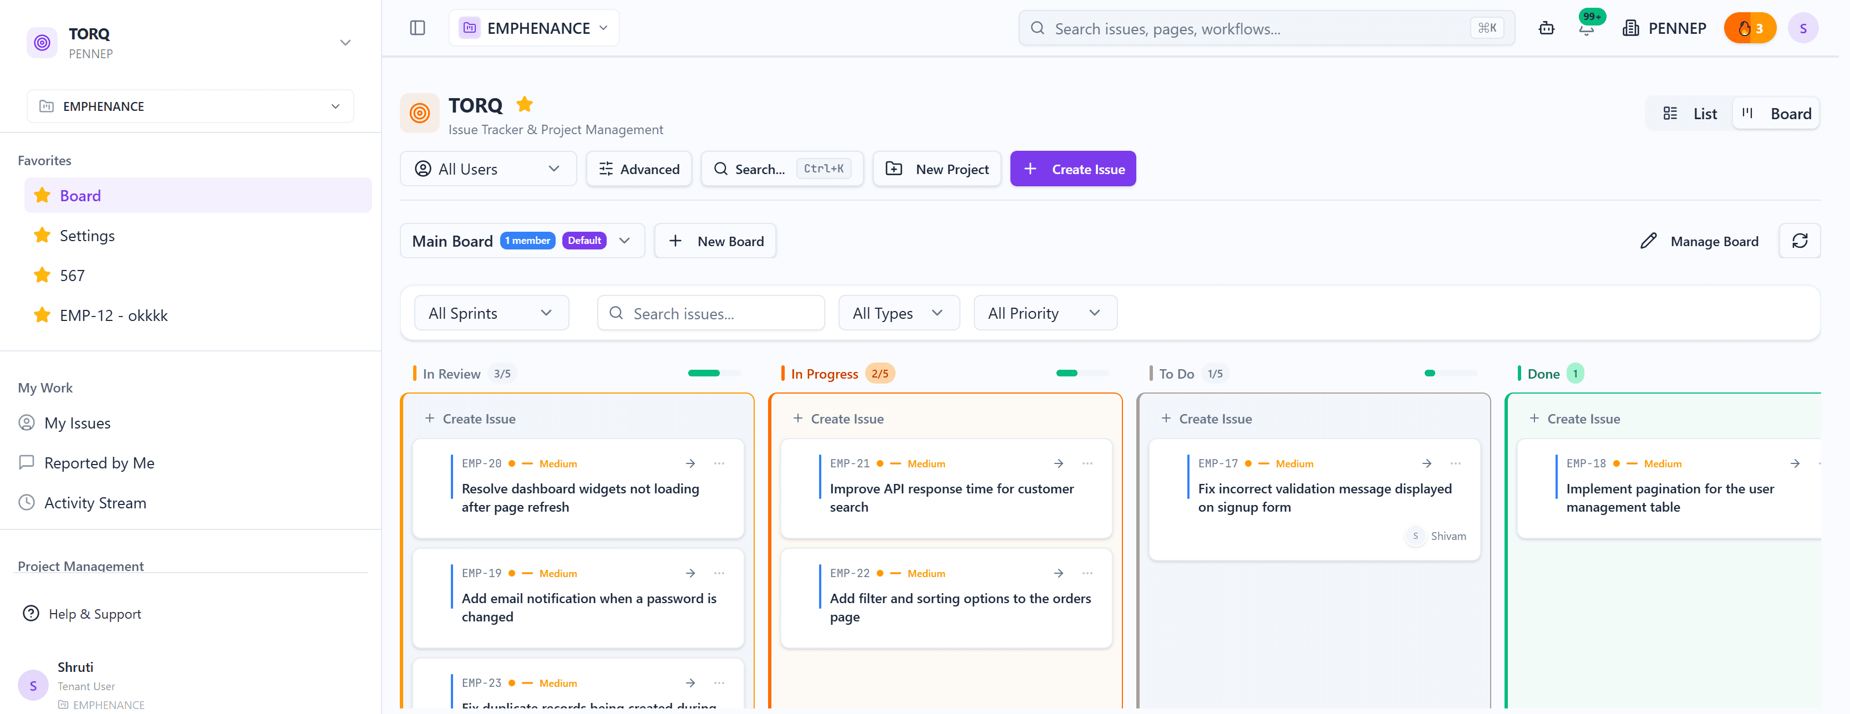Refresh the board using the refresh icon

(x=1799, y=241)
